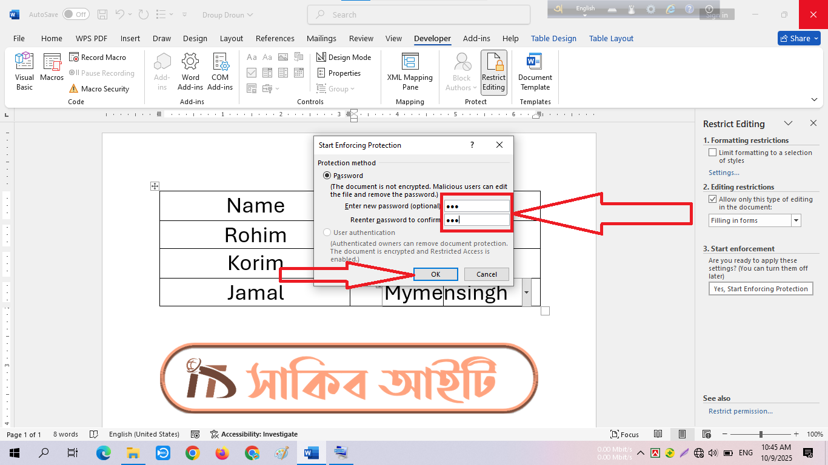Click Yes, Start Enforcing Protection button
Screen dimensions: 828x465
760,289
